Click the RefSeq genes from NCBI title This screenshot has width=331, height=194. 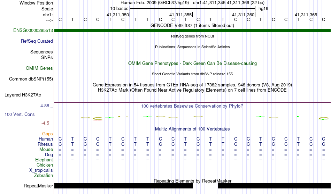tap(192, 36)
